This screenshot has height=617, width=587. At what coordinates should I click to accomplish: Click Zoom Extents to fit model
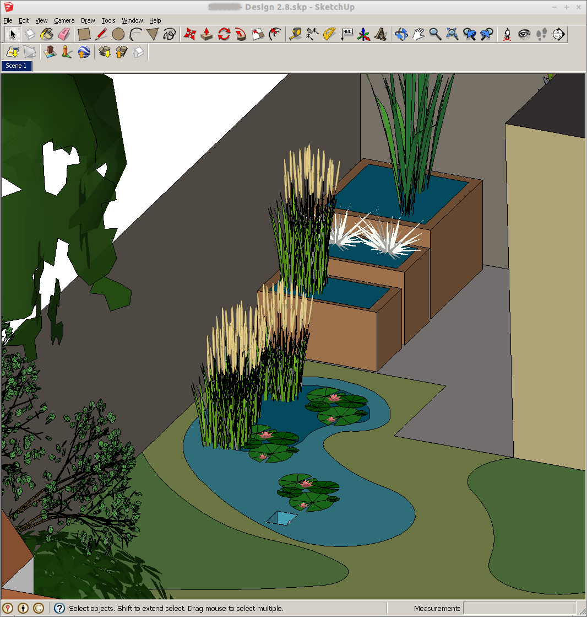tap(452, 34)
